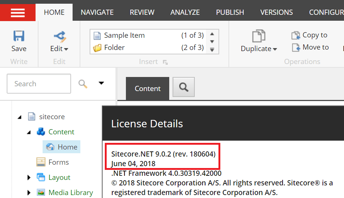This screenshot has height=198, width=344.
Task: Click the Save disk icon
Action: coord(19,36)
